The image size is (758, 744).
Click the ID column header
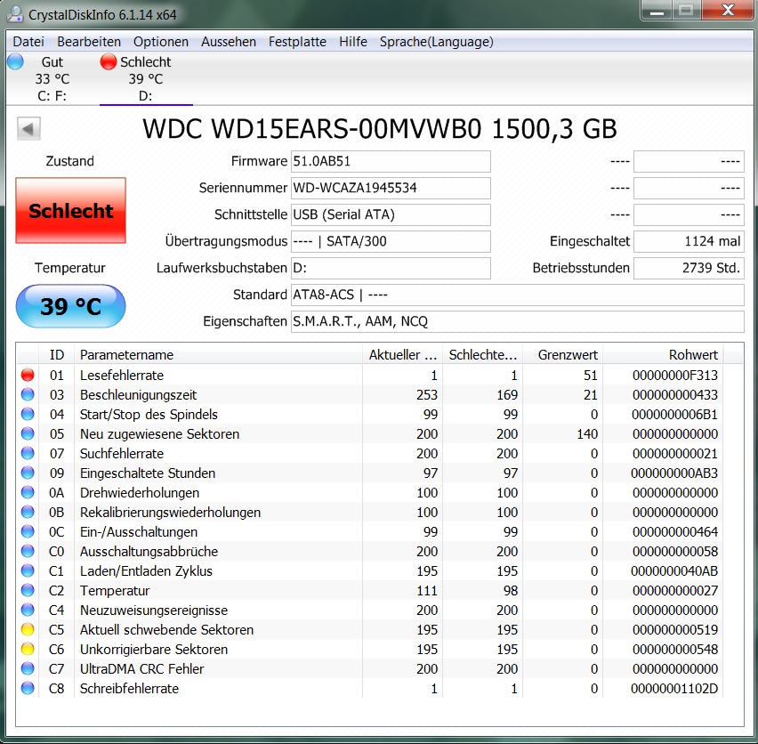click(57, 355)
